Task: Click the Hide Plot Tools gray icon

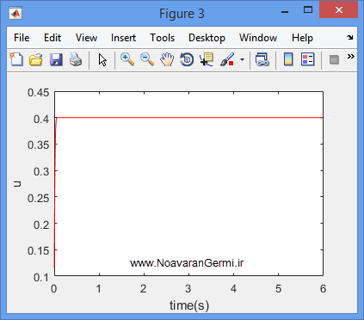Action: point(334,60)
